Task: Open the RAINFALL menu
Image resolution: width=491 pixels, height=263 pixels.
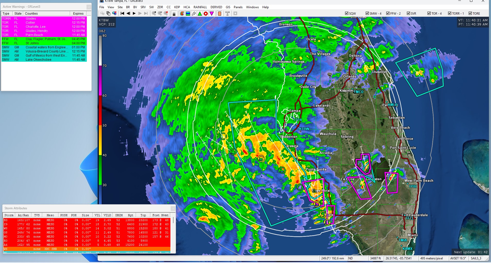Action: [200, 7]
